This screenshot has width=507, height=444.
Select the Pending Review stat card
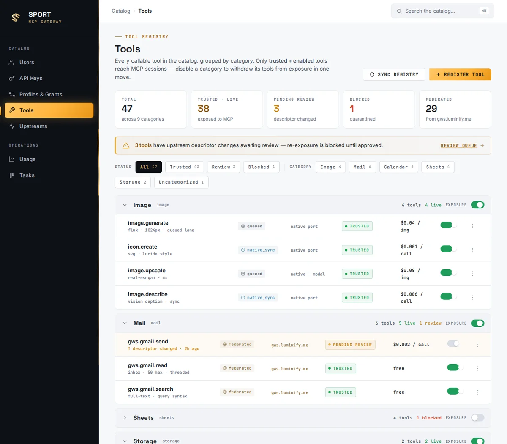[x=303, y=110]
